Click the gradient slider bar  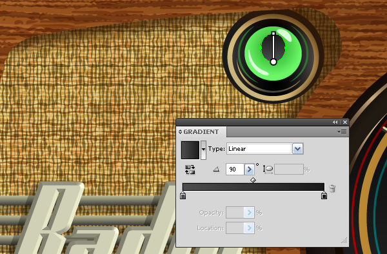point(253,187)
